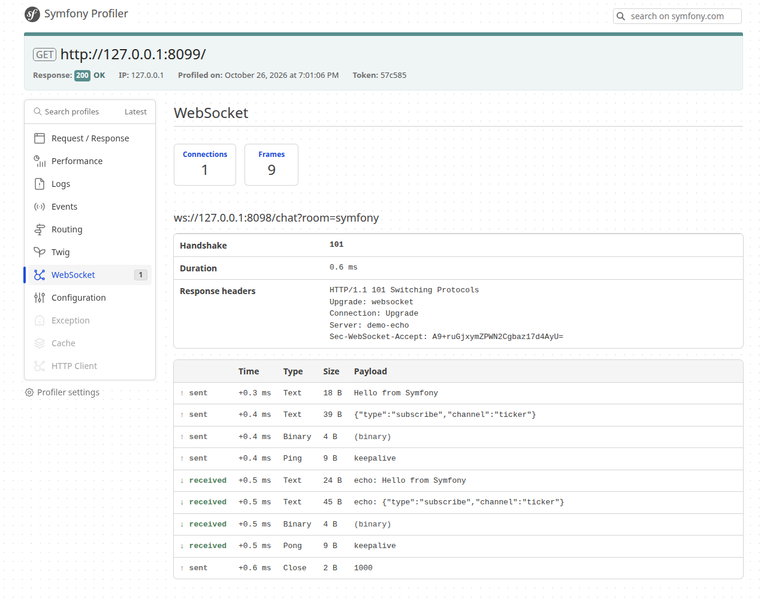Click the Request / Response panel icon
767x599 pixels.
(40, 138)
